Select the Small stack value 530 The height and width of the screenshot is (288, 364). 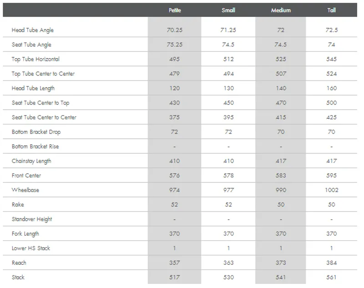[x=228, y=278]
